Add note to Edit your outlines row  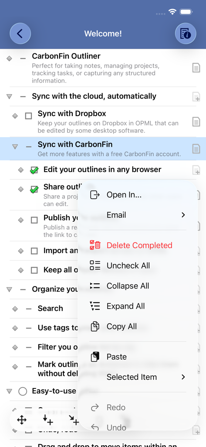pyautogui.click(x=196, y=170)
